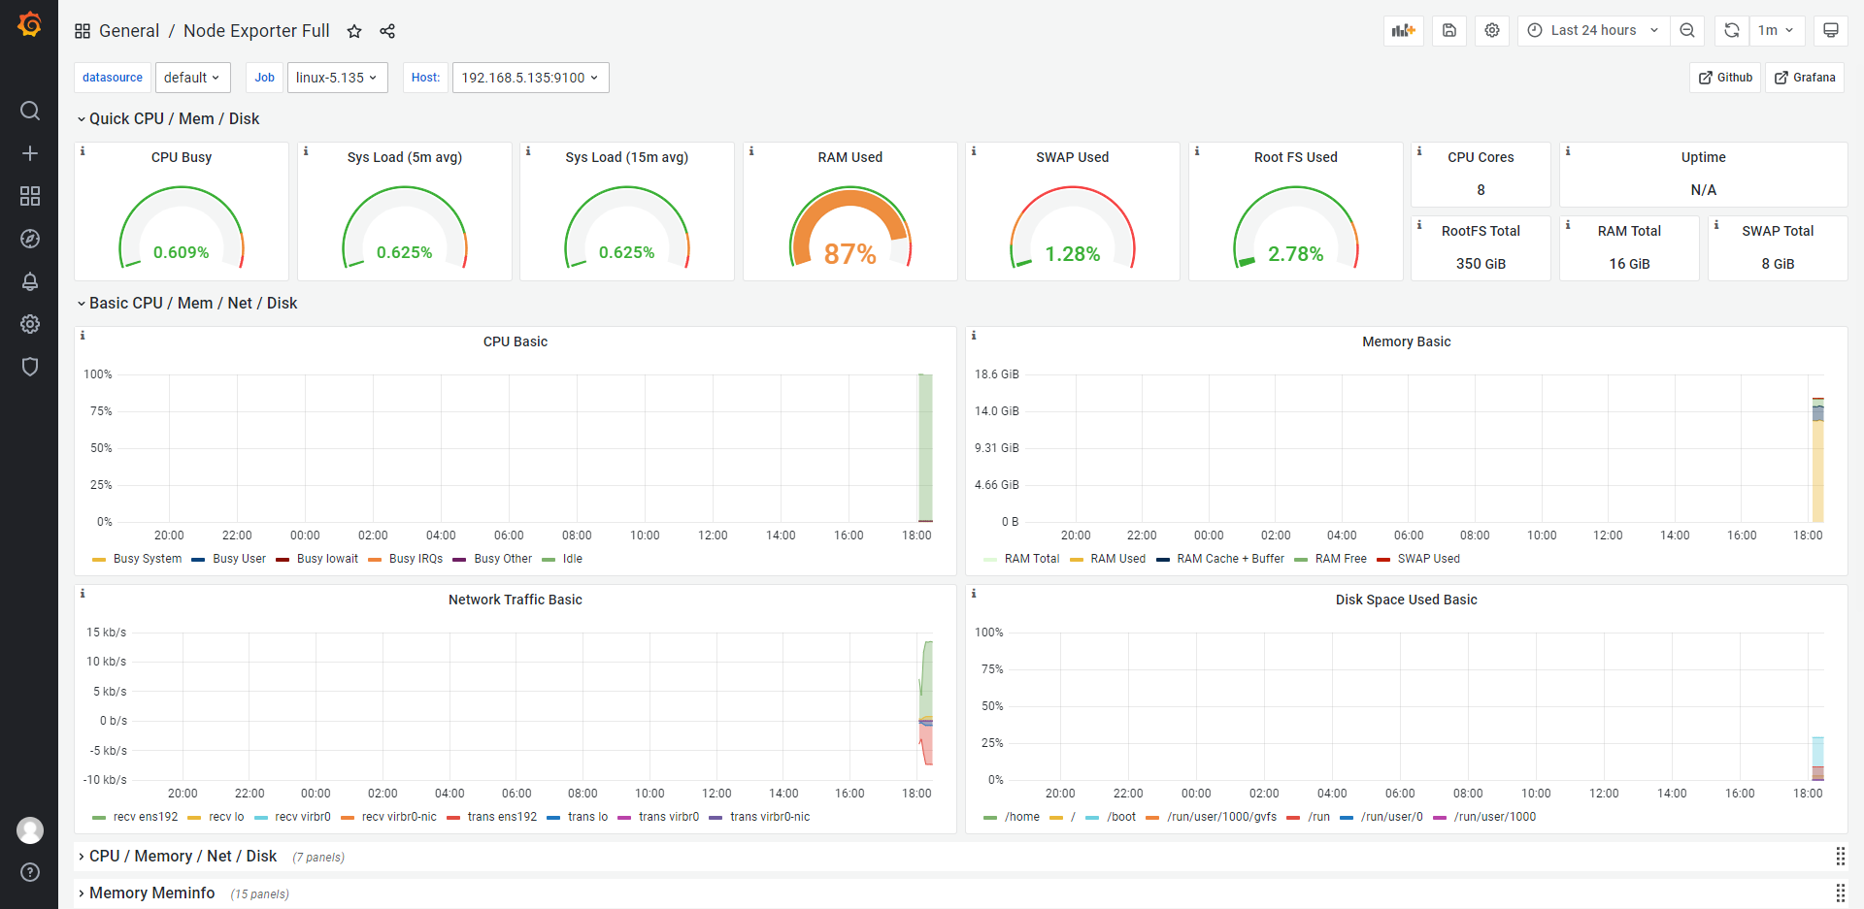The image size is (1864, 909).
Task: Open the Explore compass icon
Action: tap(30, 239)
